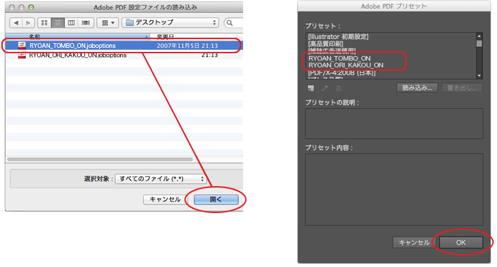Screen dimensions: 497x267
Task: Select RYOAN_TOMBO_ON in preset list
Action: pyautogui.click(x=340, y=58)
